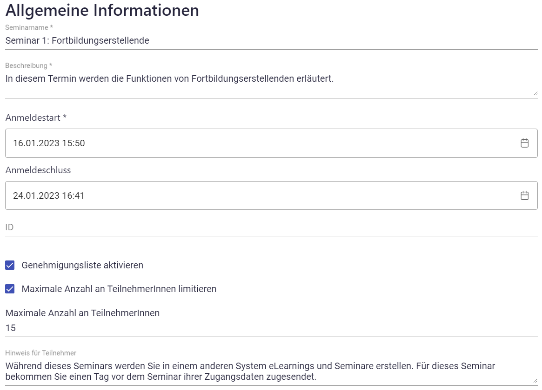Screen dimensions: 542x390
Task: Toggle the TeilnehmerInnen limitieren checkbox
Action: pyautogui.click(x=10, y=289)
